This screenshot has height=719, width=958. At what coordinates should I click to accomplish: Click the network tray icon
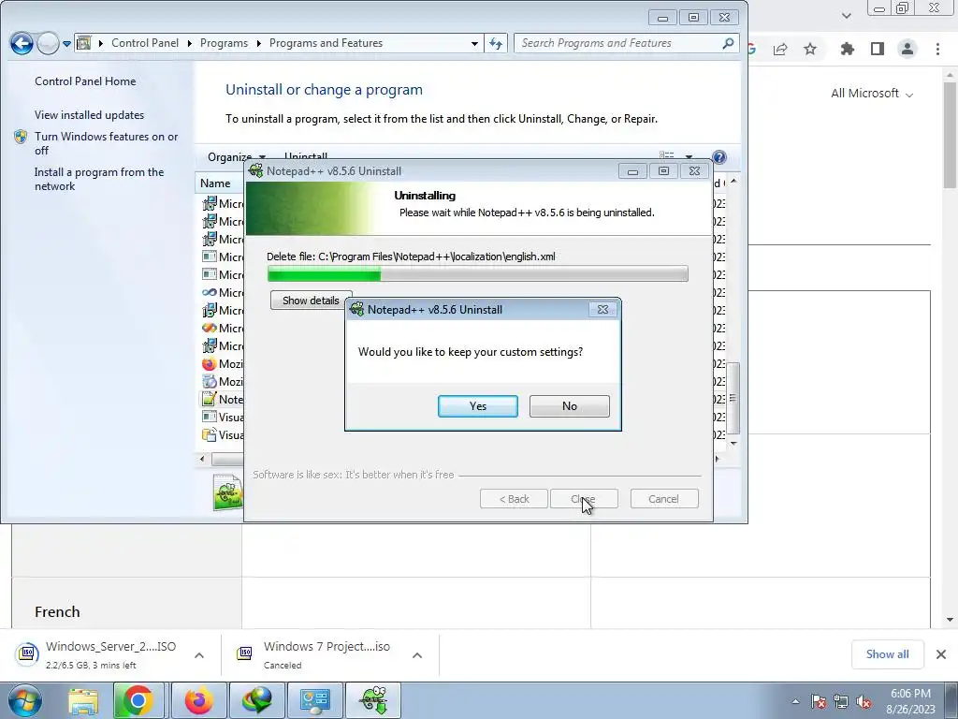pos(841,701)
